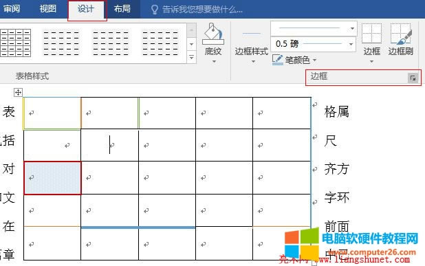Activate the 边框刷 border painter tool
This screenshot has width=425, height=266.
coord(401,39)
